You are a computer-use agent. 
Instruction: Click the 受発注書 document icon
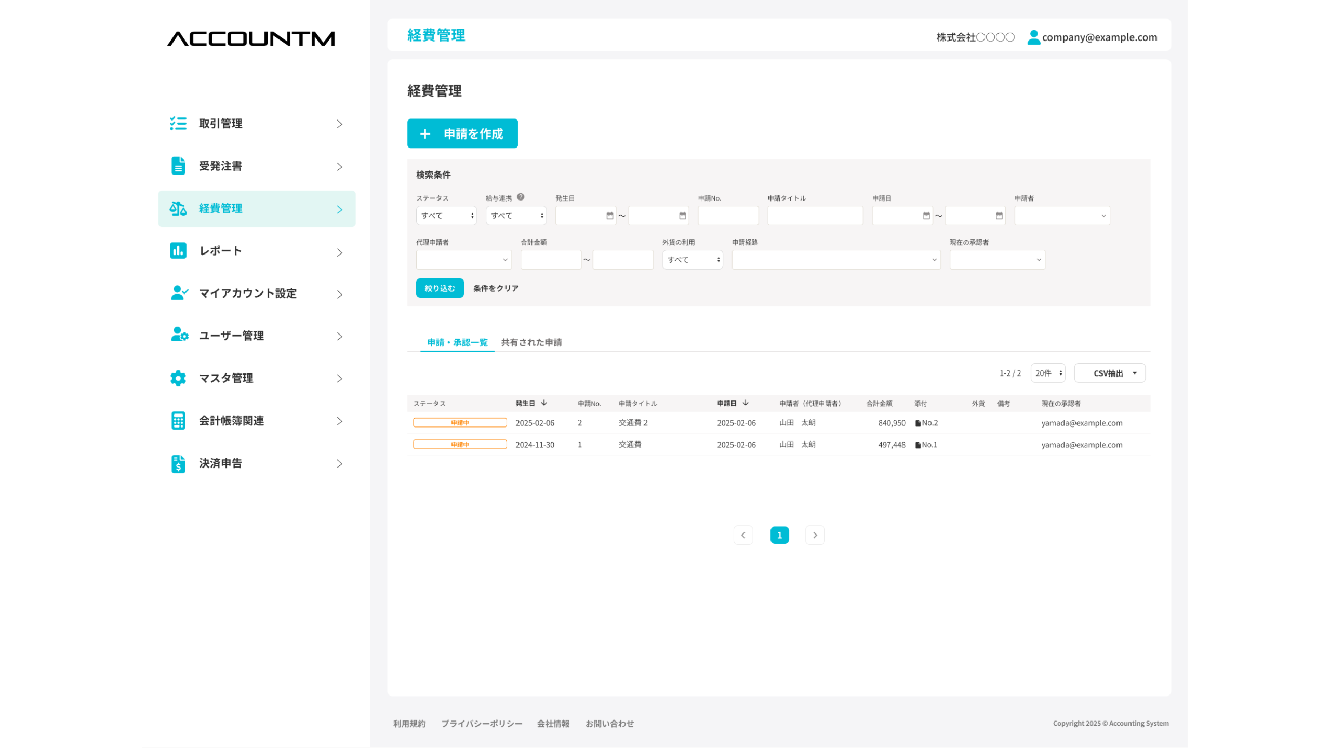point(178,166)
